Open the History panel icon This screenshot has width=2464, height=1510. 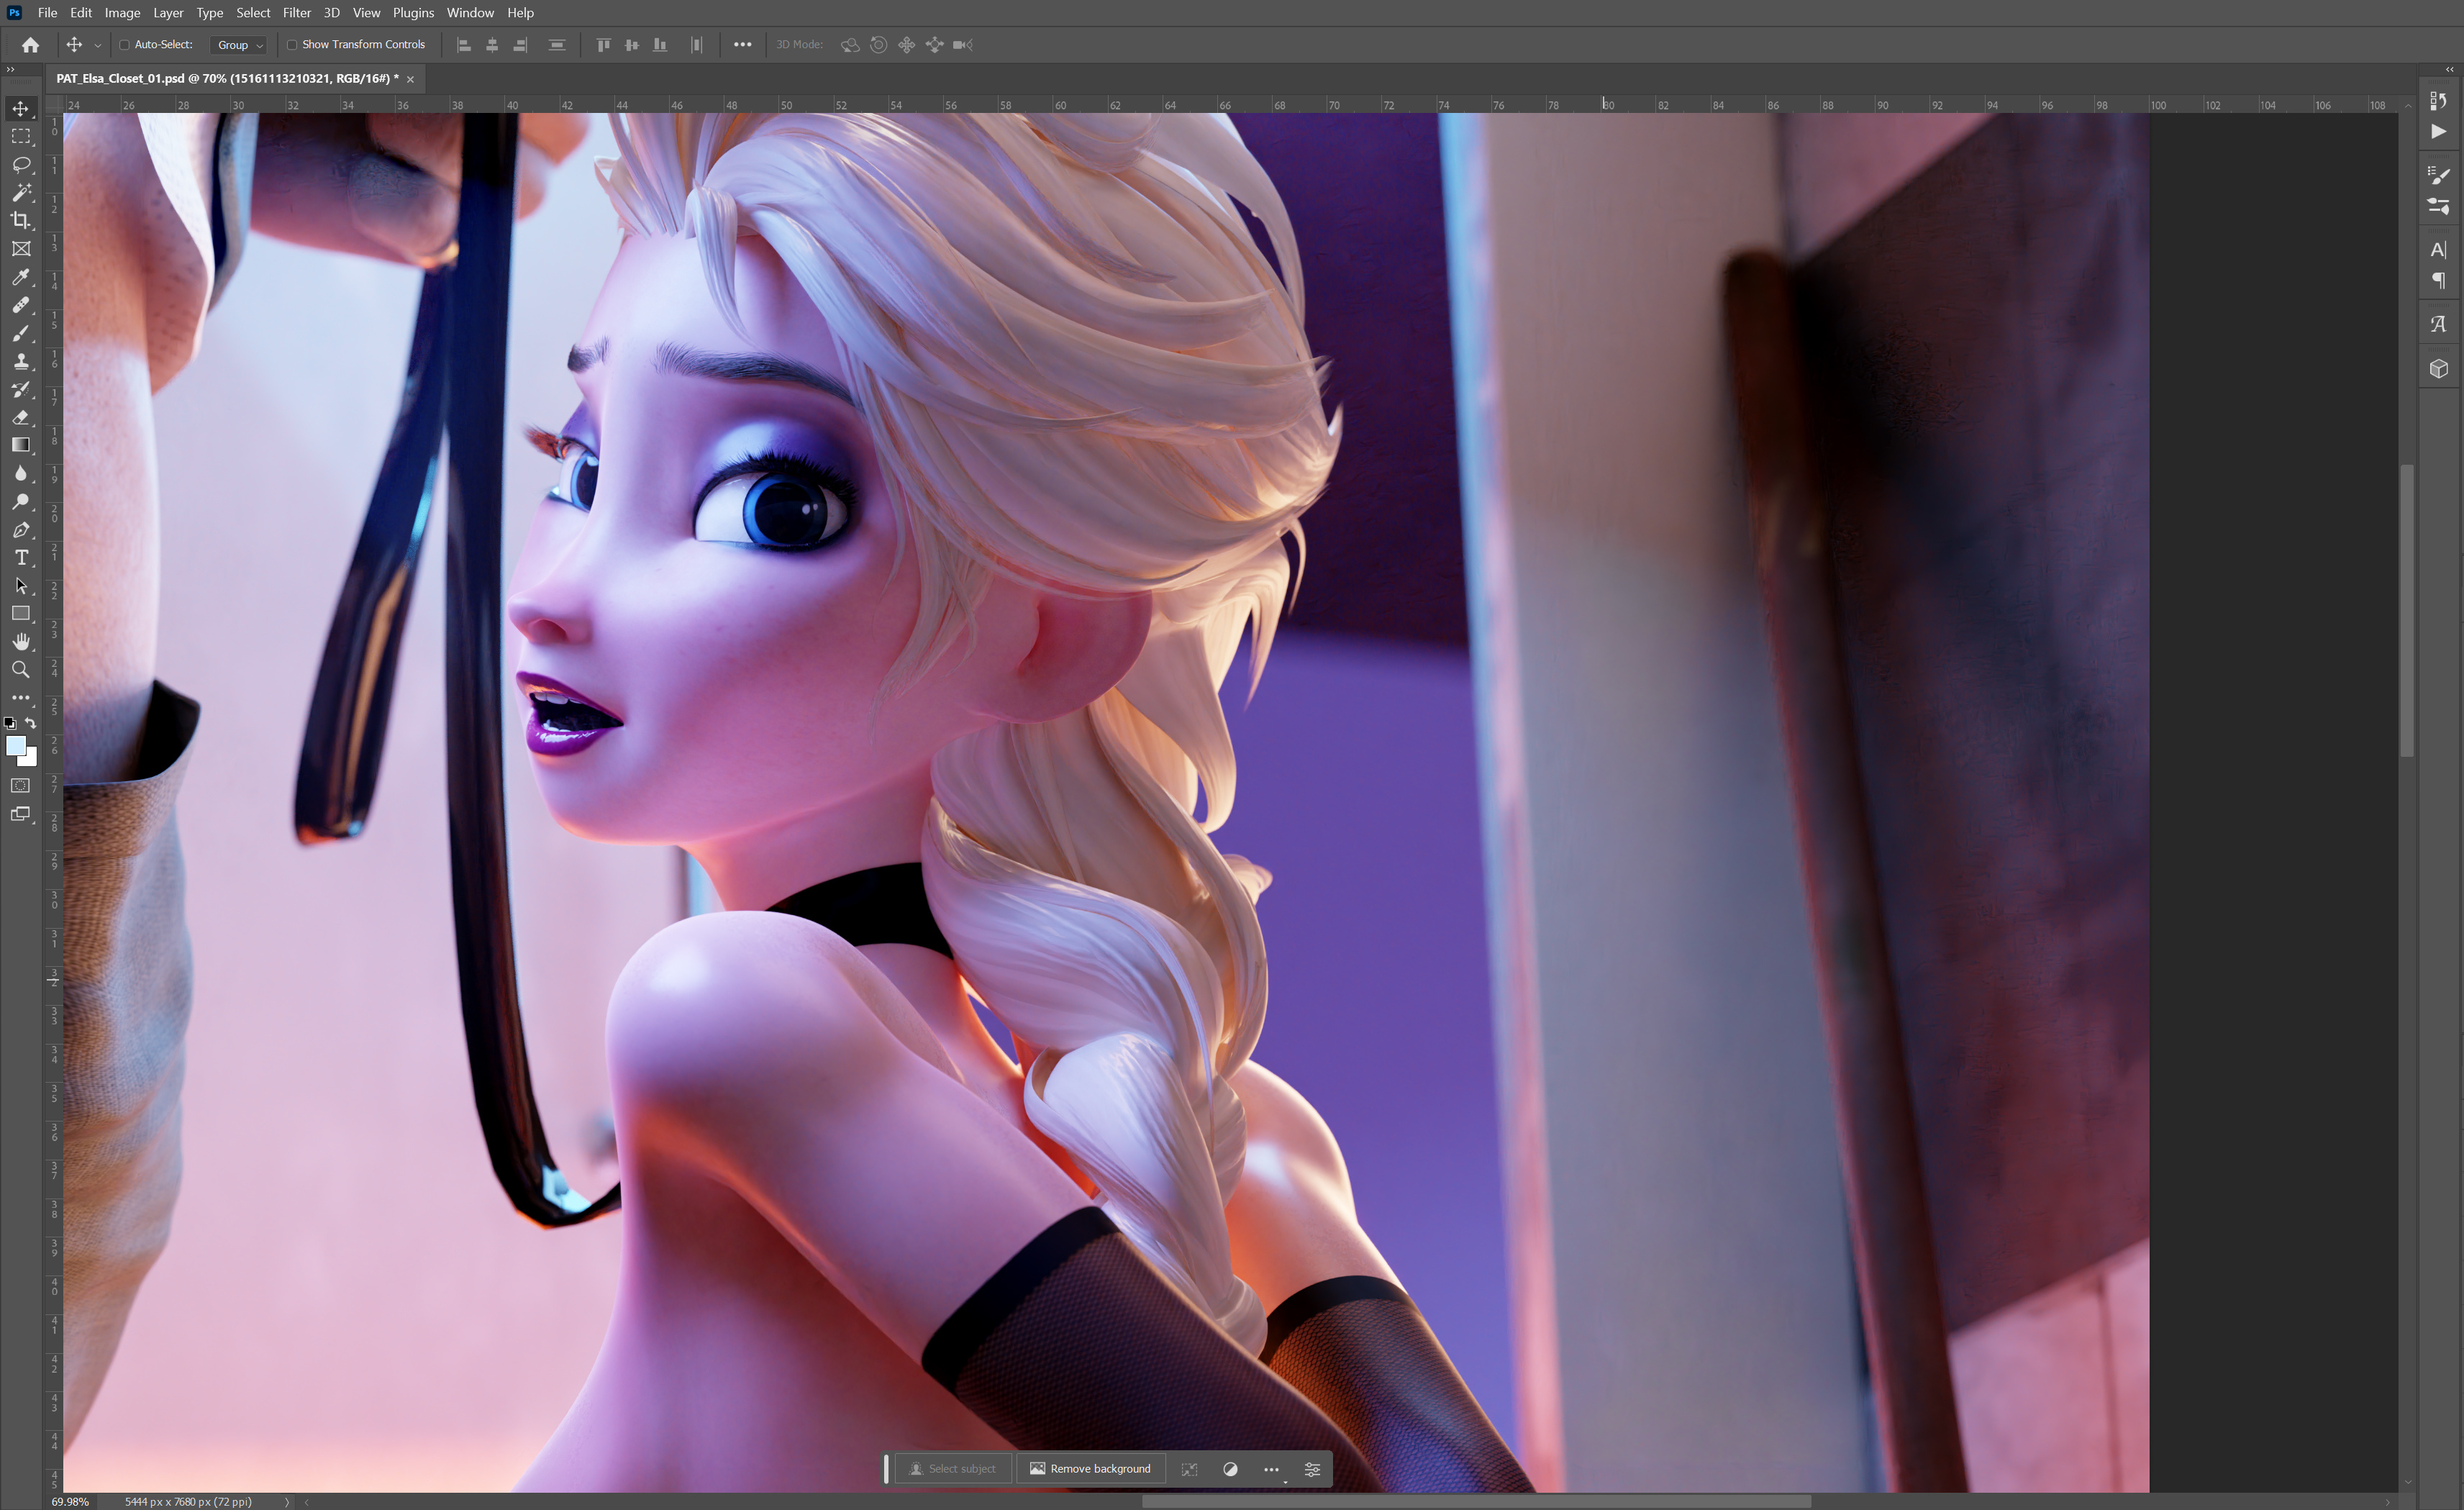(2439, 100)
